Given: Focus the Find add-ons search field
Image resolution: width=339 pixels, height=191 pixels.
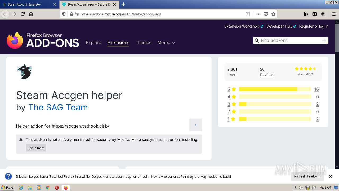Looking at the screenshot, I should 291,41.
